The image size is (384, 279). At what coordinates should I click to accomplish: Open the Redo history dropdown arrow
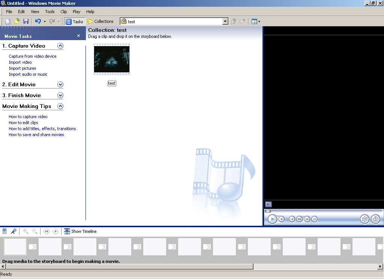click(x=58, y=21)
